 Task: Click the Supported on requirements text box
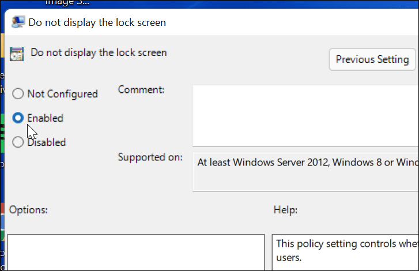pos(305,172)
